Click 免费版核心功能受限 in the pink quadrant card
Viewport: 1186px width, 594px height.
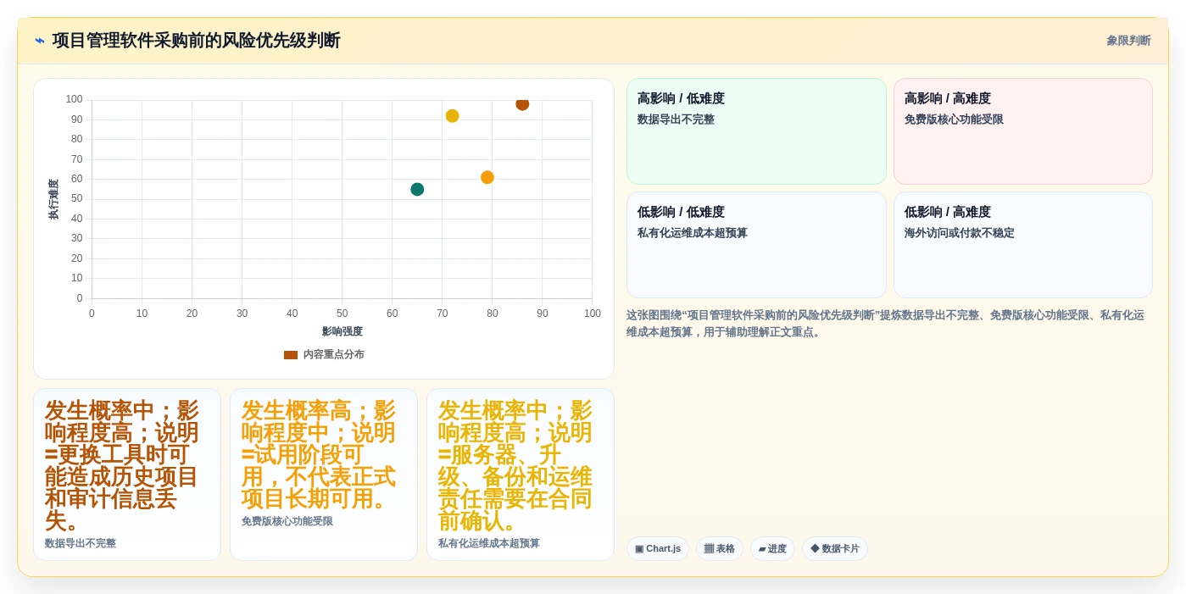(x=954, y=119)
